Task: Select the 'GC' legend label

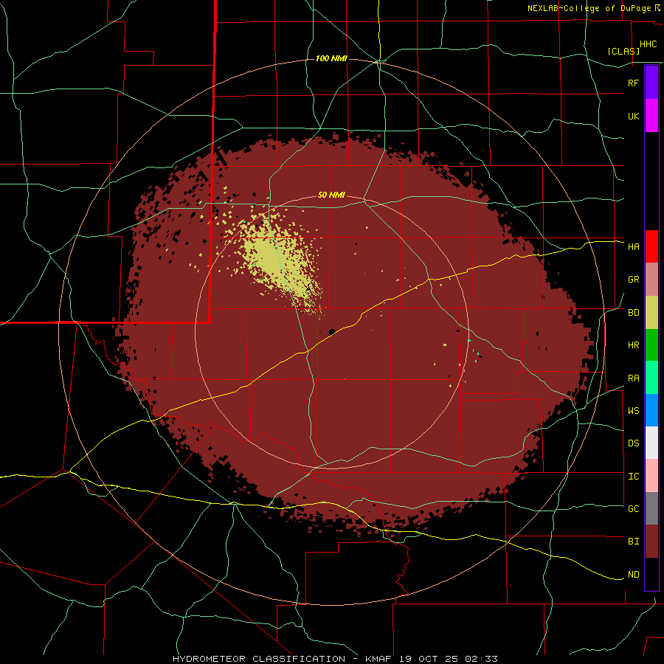Action: pos(633,509)
